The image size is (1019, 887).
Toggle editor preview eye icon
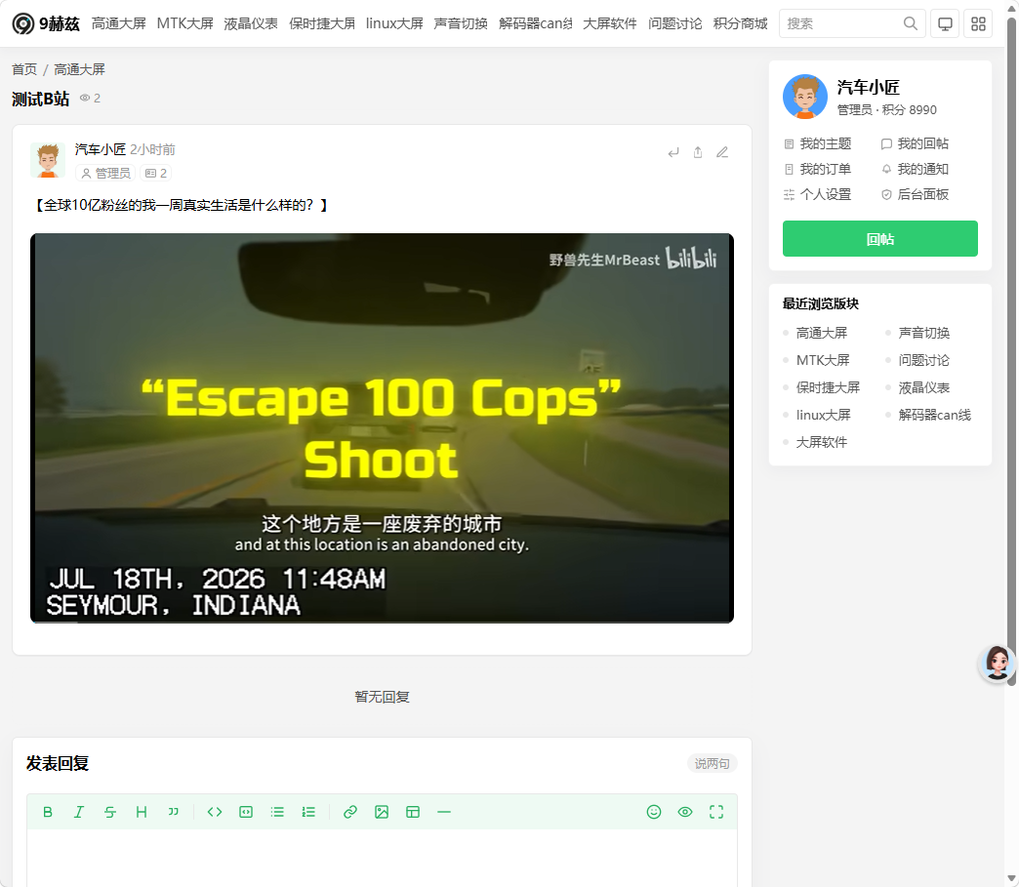[685, 812]
